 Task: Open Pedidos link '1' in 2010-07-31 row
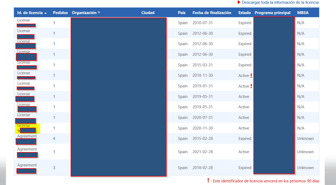pos(54,23)
